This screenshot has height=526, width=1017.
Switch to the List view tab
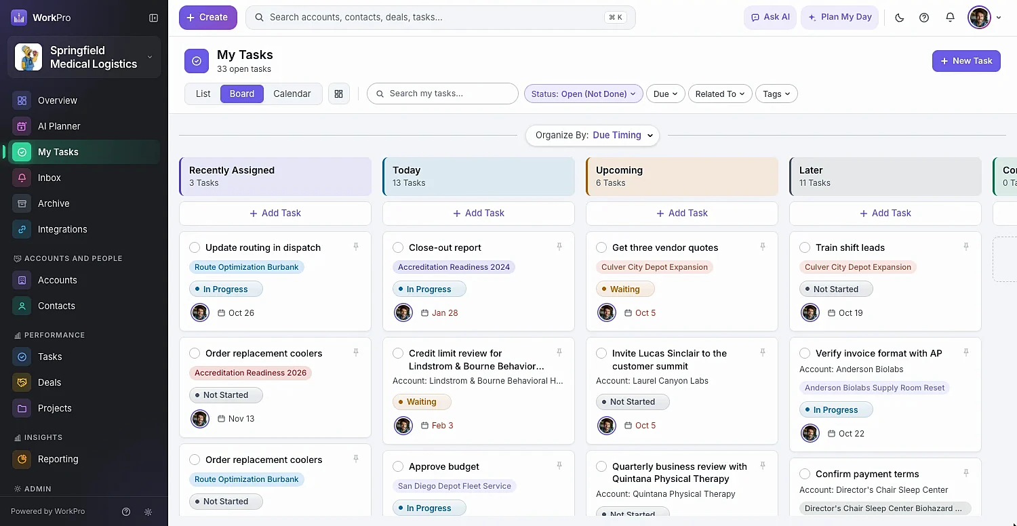coord(203,94)
